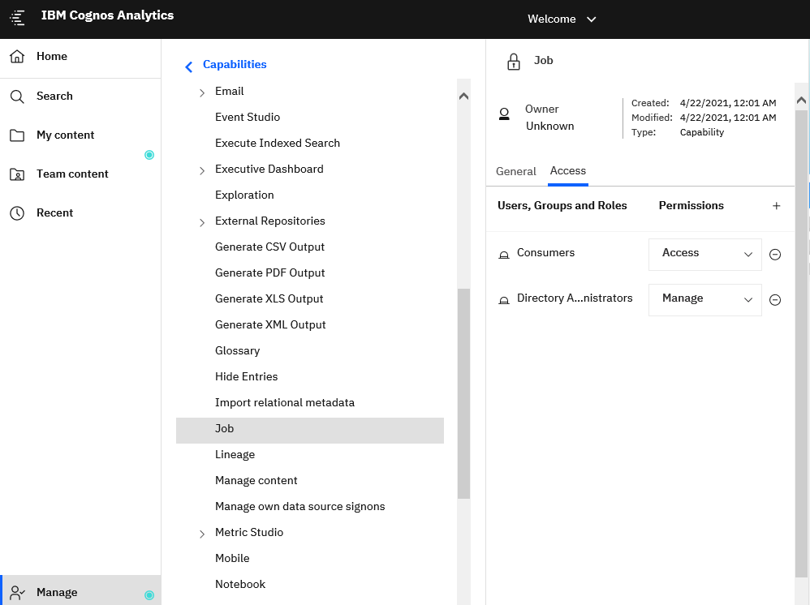
Task: Click the Capabilities back link
Action: click(235, 65)
